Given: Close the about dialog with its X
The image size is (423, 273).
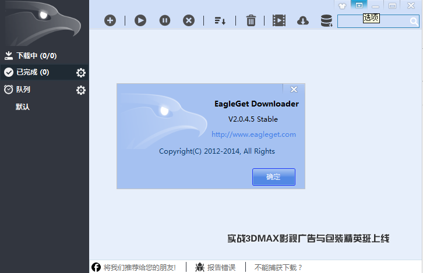Looking at the screenshot, I should (x=294, y=89).
